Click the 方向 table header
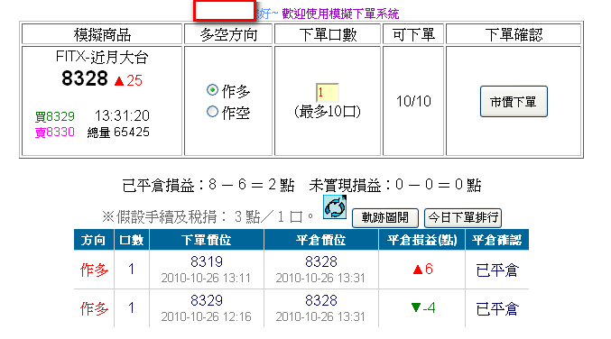Screen dimensions: 611x339 tap(94, 240)
